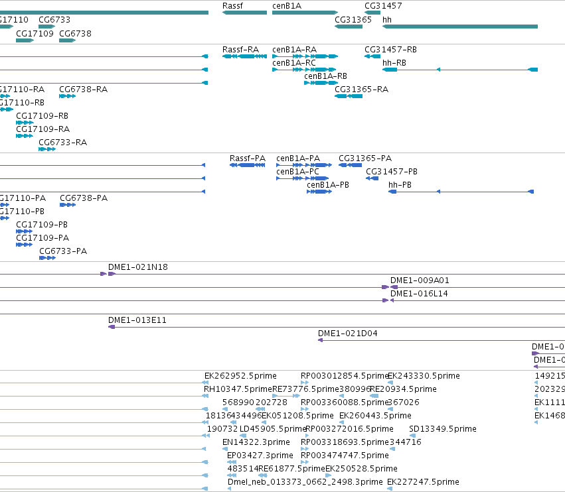Click the EK262952.5prime EST label
This screenshot has height=492, width=565.
(x=240, y=376)
